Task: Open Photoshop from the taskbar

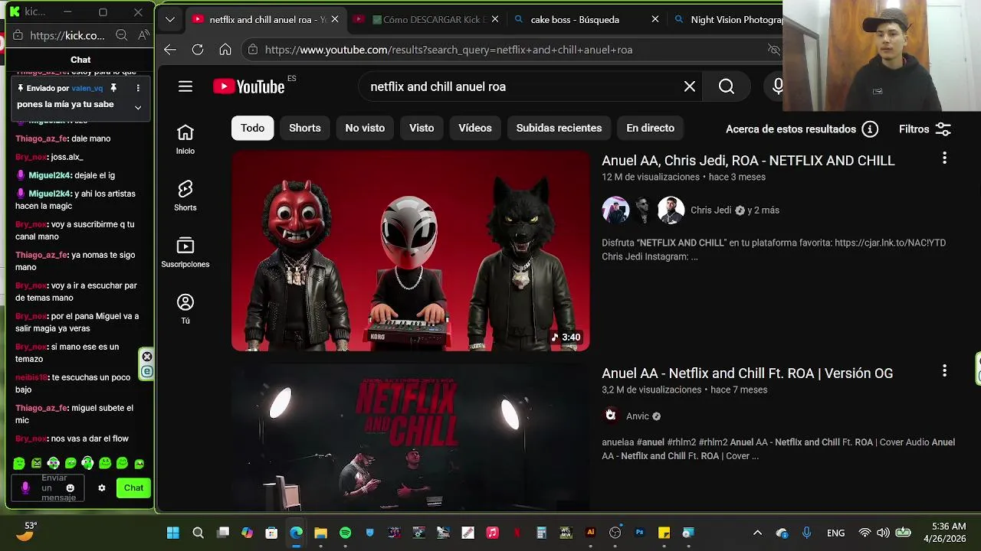Action: (639, 533)
